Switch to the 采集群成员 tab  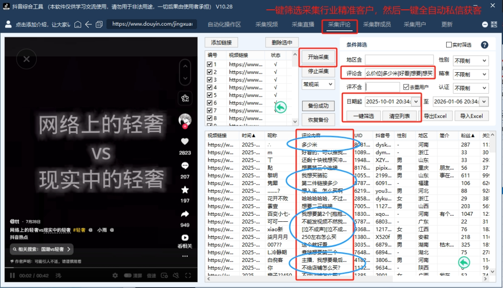point(377,24)
